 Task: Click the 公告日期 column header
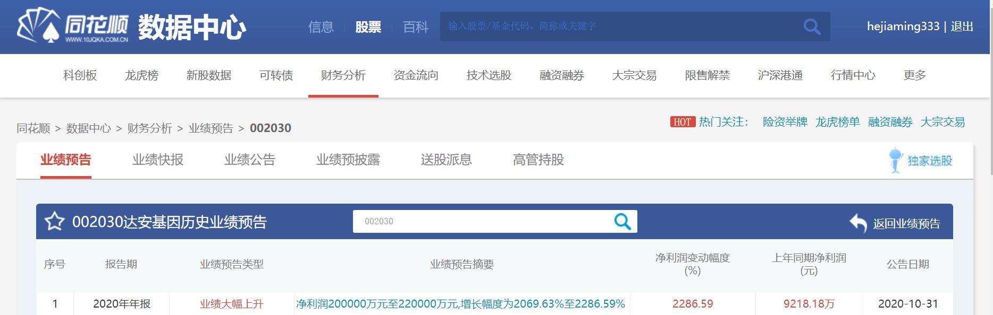[x=908, y=264]
